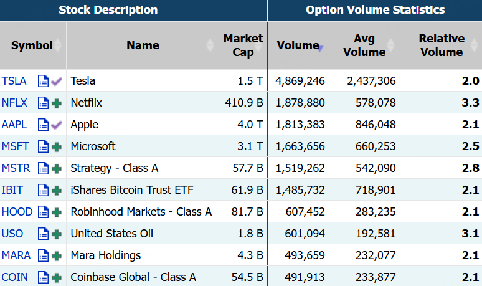
Task: Click the Volume column header
Action: pyautogui.click(x=298, y=45)
